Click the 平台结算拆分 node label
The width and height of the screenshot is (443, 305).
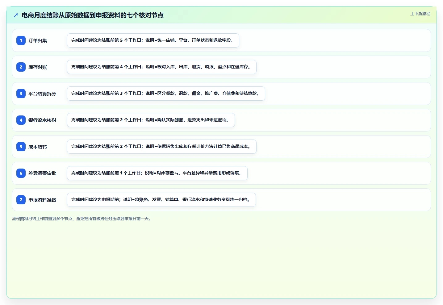click(x=42, y=94)
